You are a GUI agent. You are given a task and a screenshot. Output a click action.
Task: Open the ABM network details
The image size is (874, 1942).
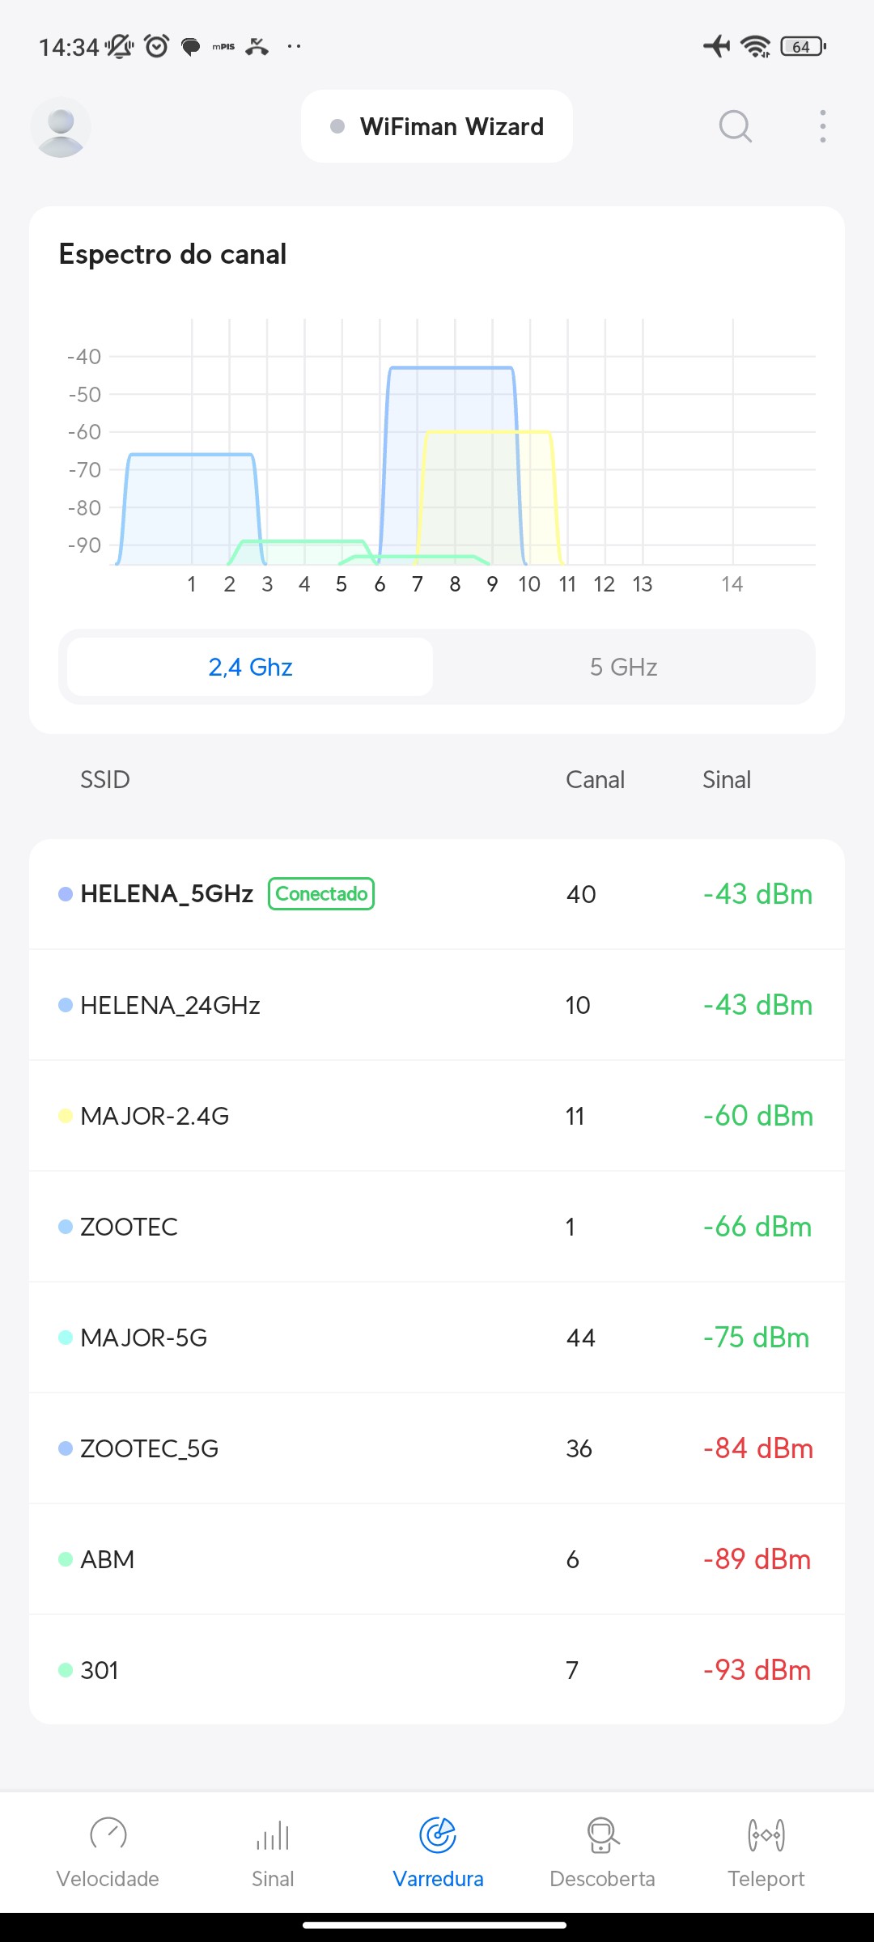(x=437, y=1559)
